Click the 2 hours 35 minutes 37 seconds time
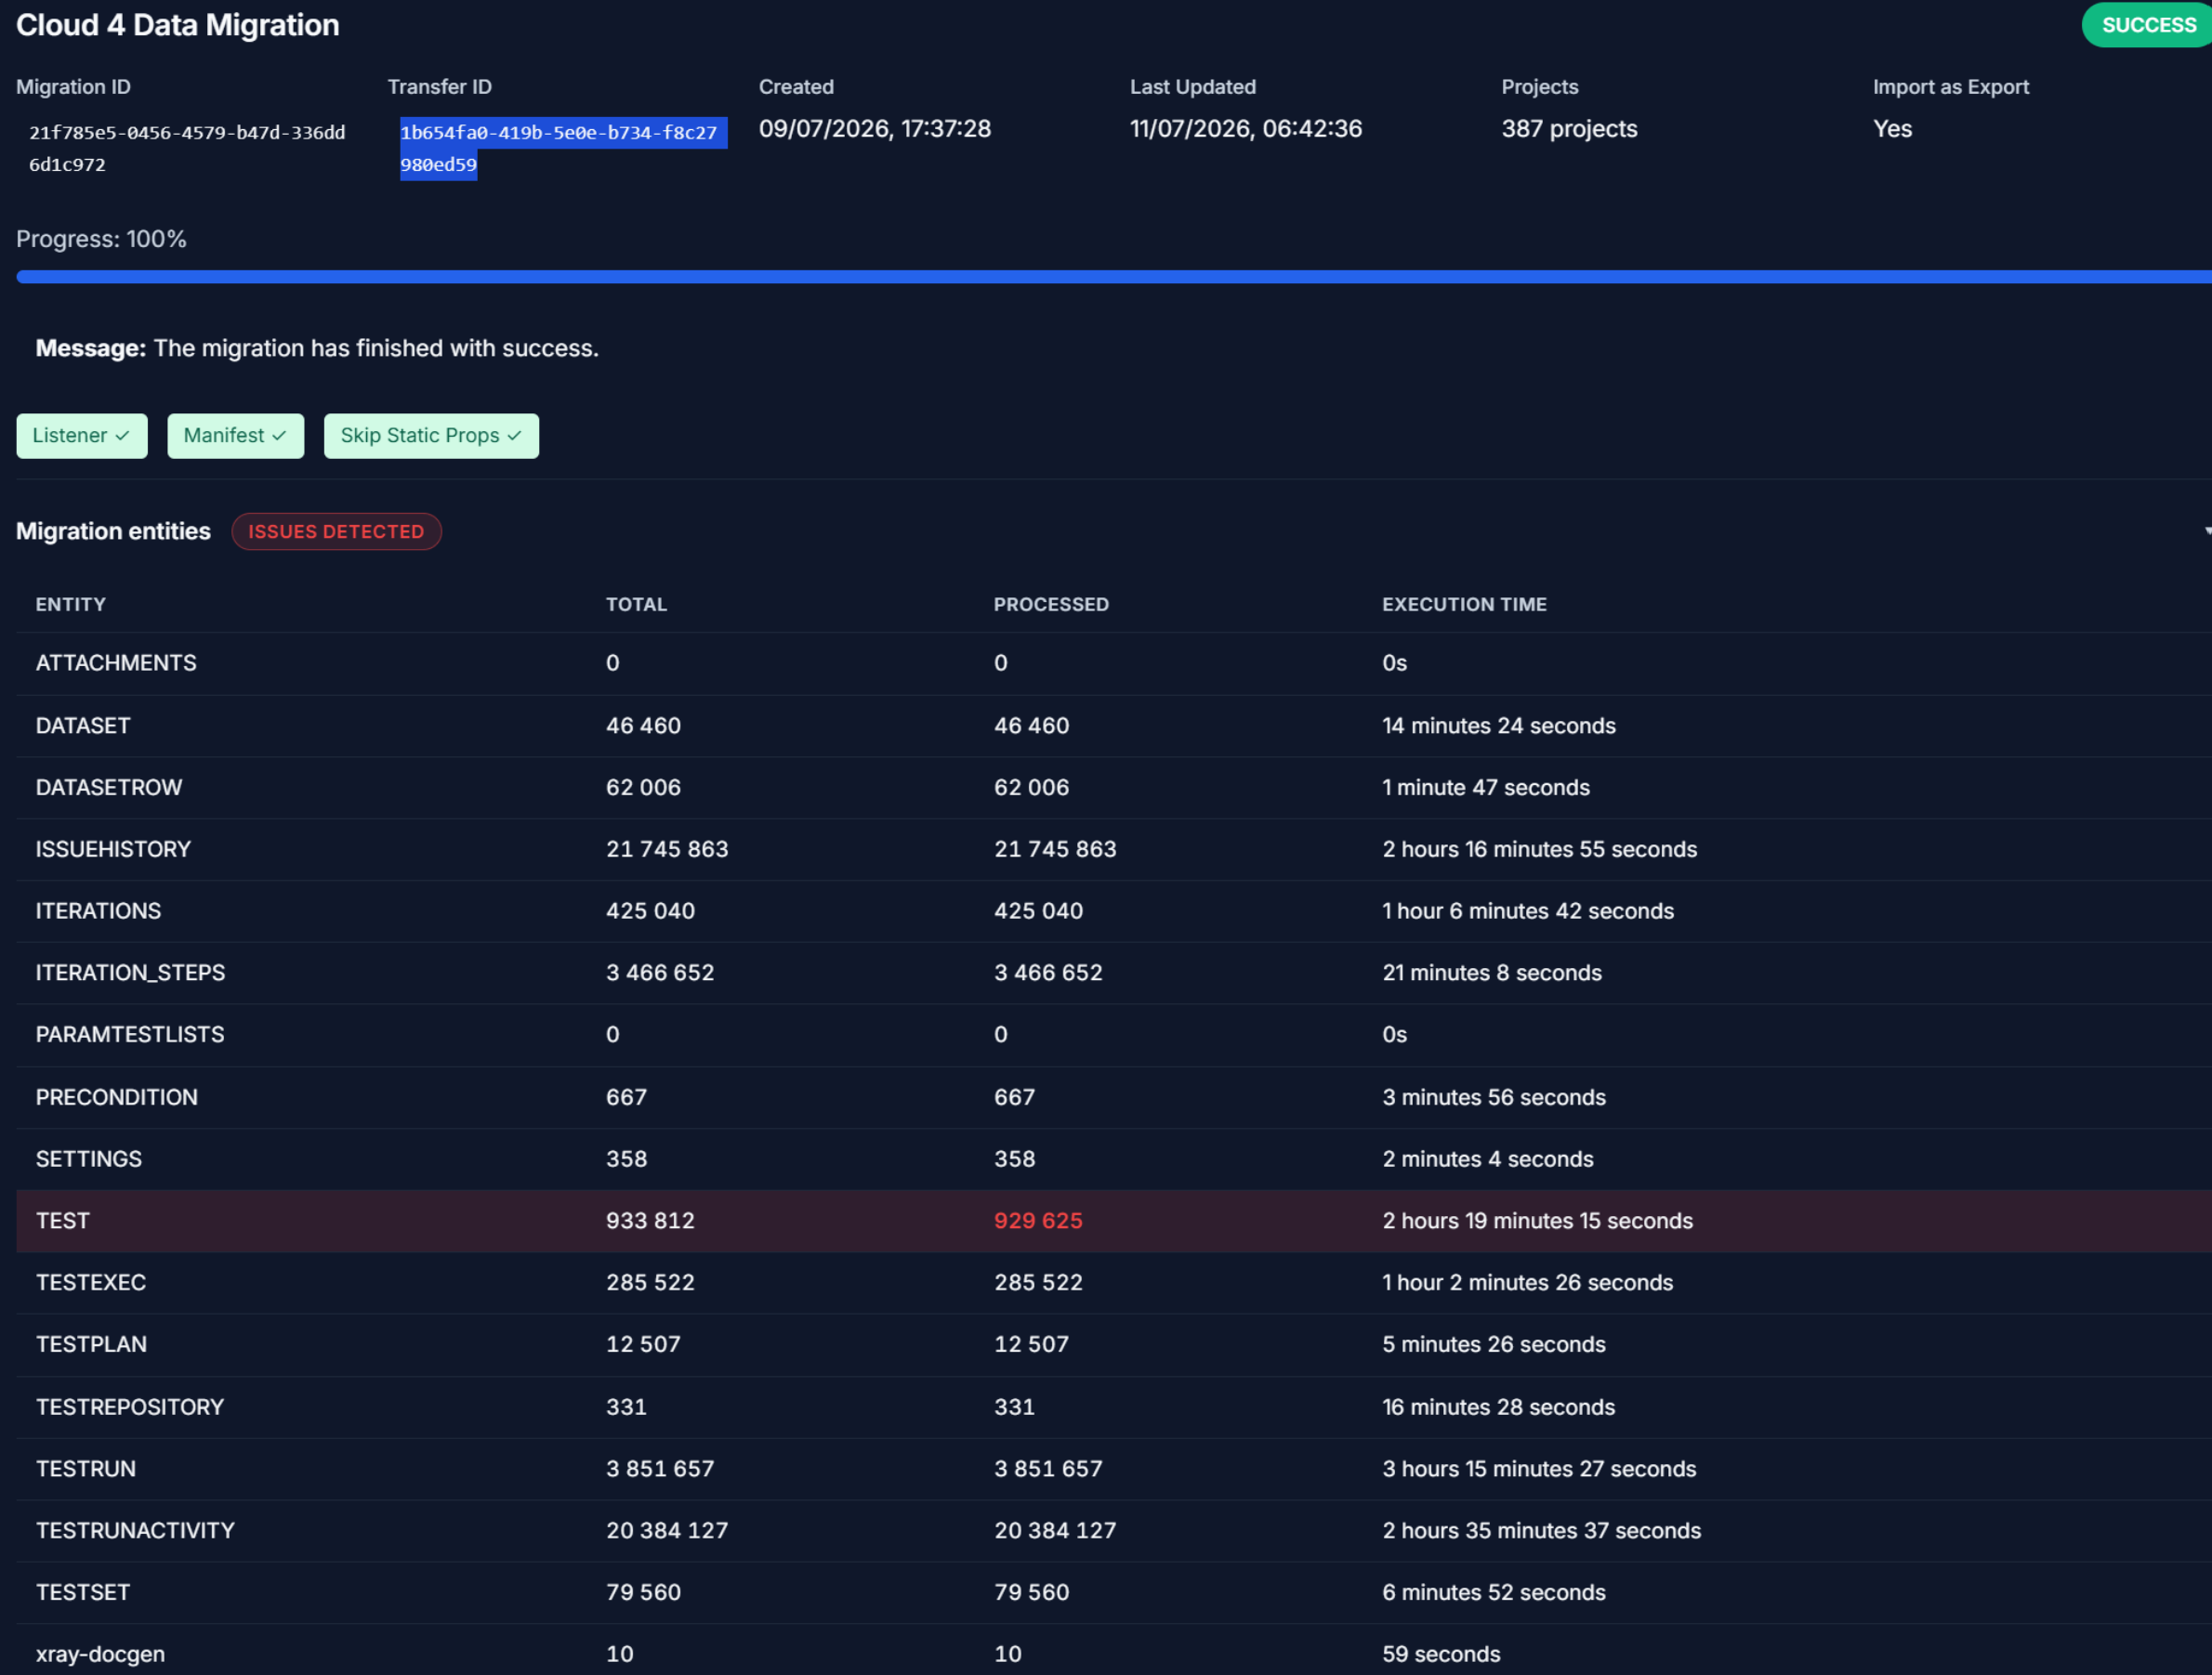The width and height of the screenshot is (2212, 1675). (1542, 1531)
